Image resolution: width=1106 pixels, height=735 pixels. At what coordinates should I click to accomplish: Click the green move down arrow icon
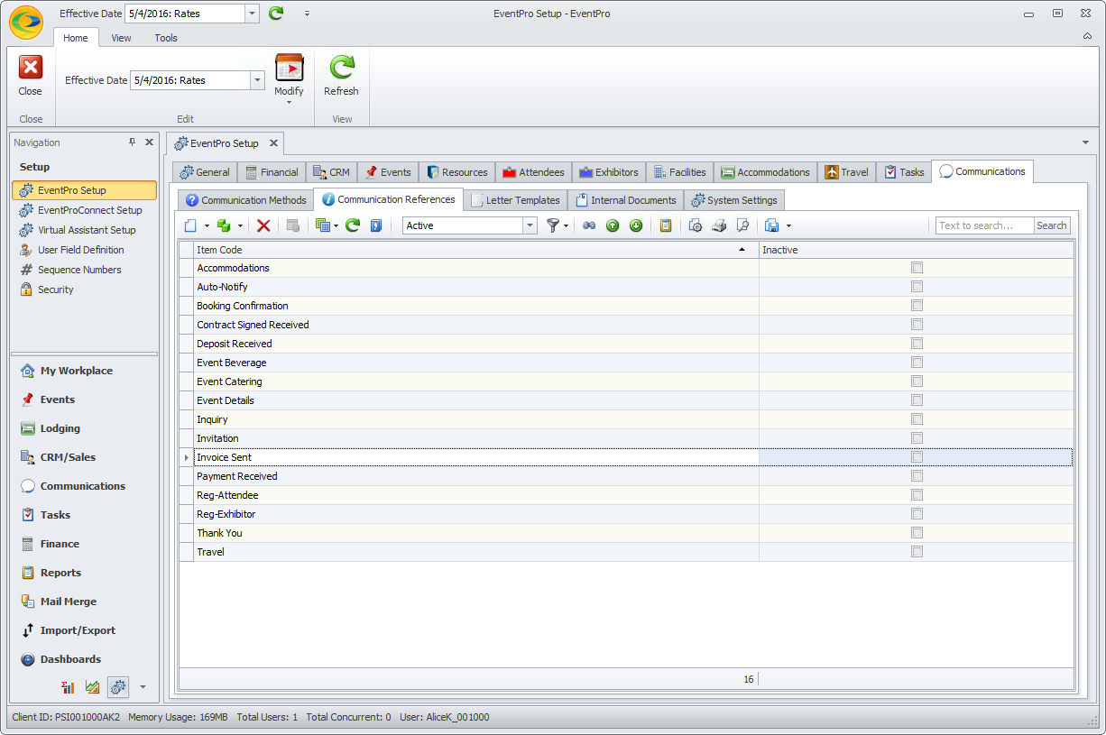[636, 225]
